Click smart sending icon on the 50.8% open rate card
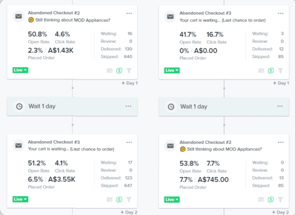Viewport: 295px width, 215px height. 110,71
